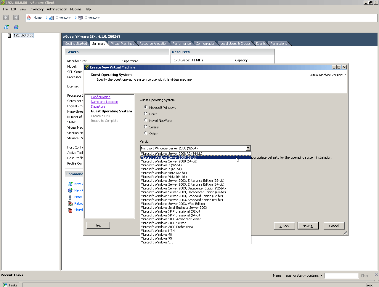Click the Create New Virtual Machine title icon
Screen dimensions: 379x287
click(87, 67)
